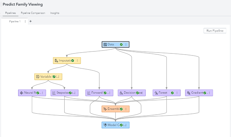Click the green status check on Imputation node
The image size is (231, 137).
tap(73, 61)
